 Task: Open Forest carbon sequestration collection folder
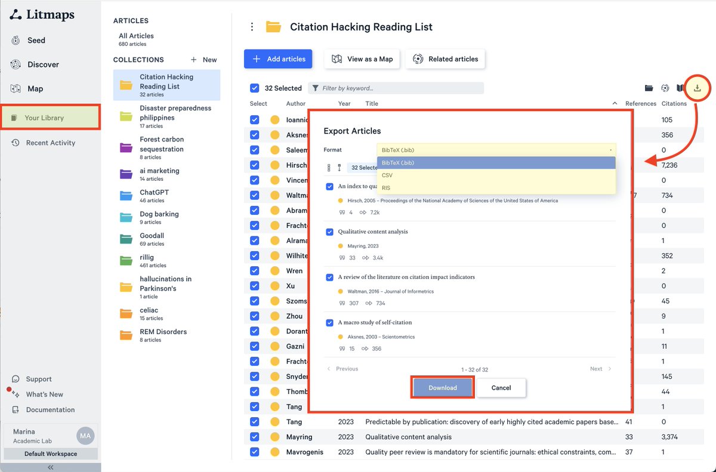(166, 148)
